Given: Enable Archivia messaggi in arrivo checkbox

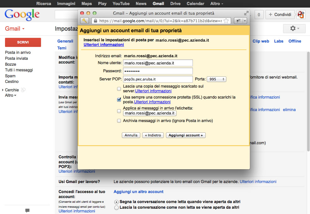Looking at the screenshot, I should pos(119,121).
